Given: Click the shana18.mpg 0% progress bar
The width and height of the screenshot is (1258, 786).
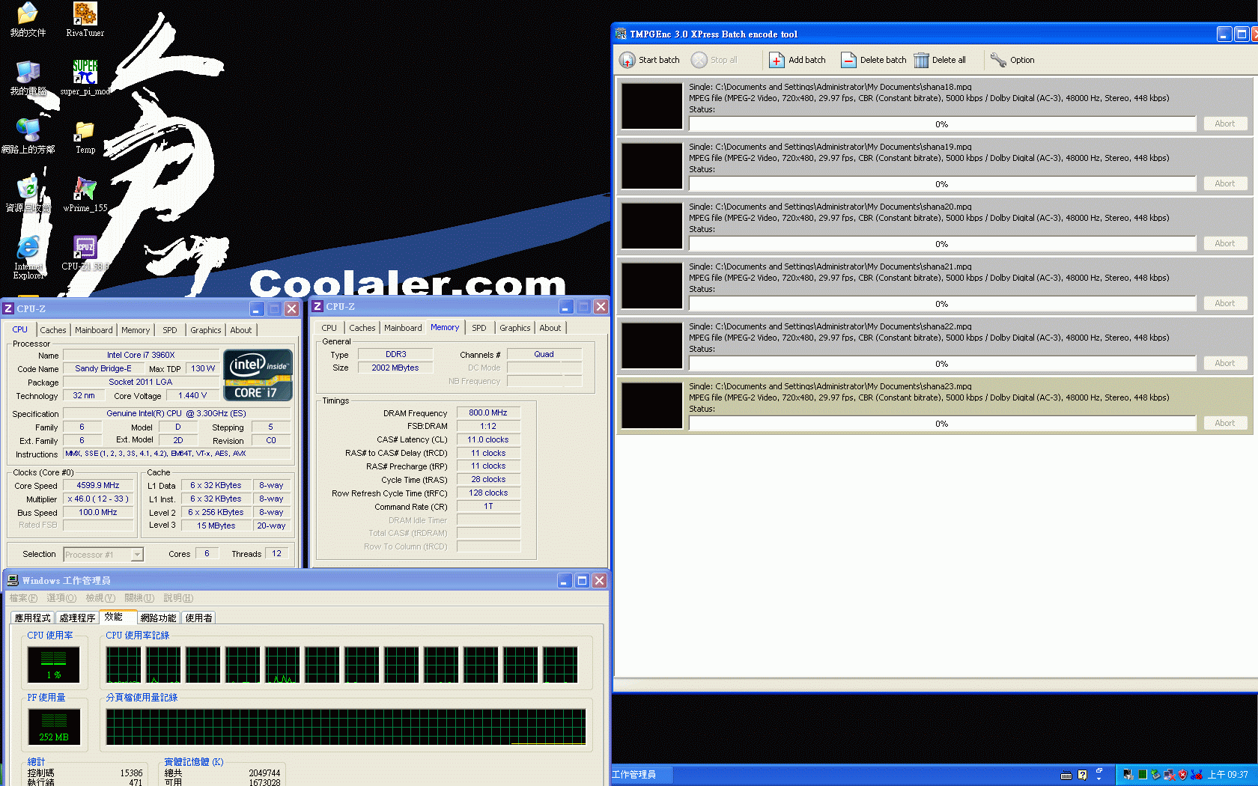Looking at the screenshot, I should click(x=942, y=124).
